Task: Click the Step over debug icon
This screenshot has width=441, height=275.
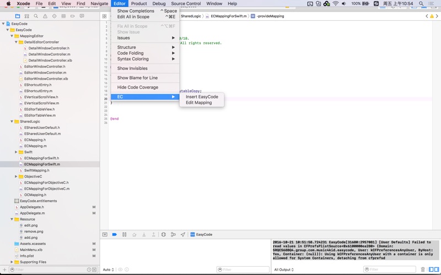Action: pyautogui.click(x=134, y=235)
